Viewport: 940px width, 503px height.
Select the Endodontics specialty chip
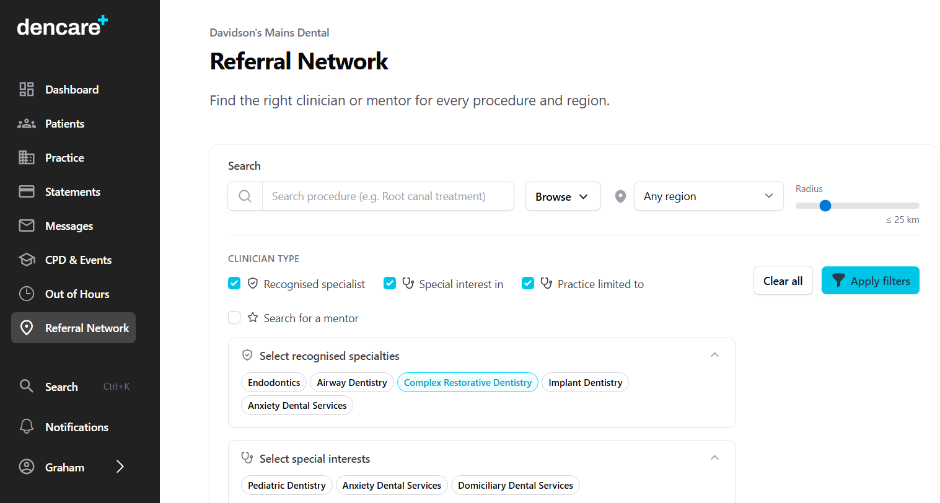[273, 382]
